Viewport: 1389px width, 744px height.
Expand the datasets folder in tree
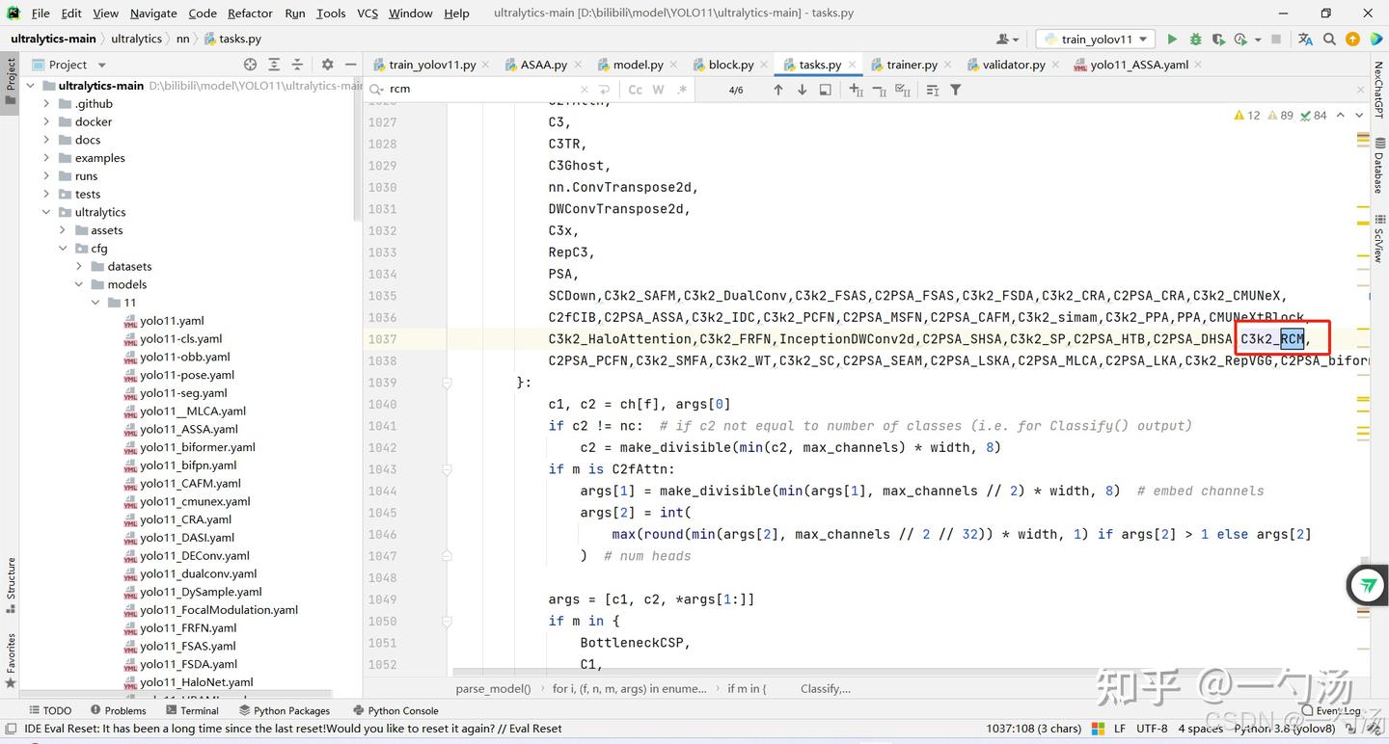[x=80, y=266]
